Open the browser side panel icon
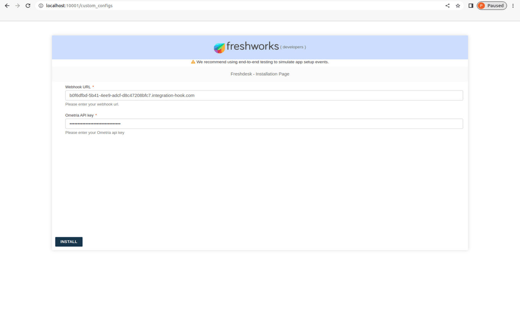 tap(471, 5)
